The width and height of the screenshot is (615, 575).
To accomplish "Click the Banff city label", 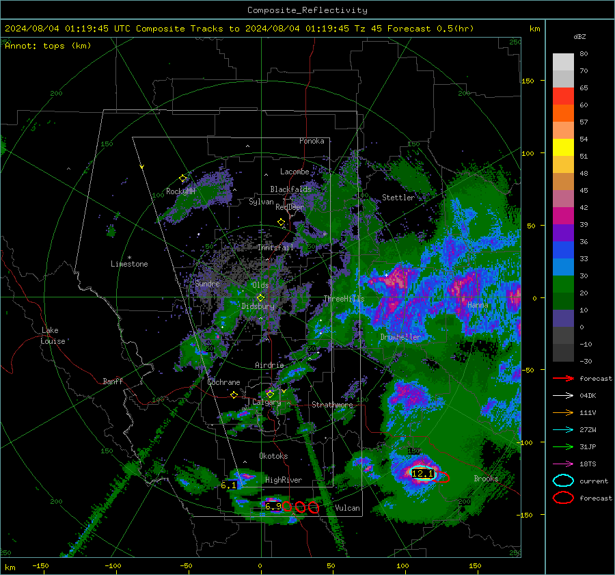I will (113, 382).
